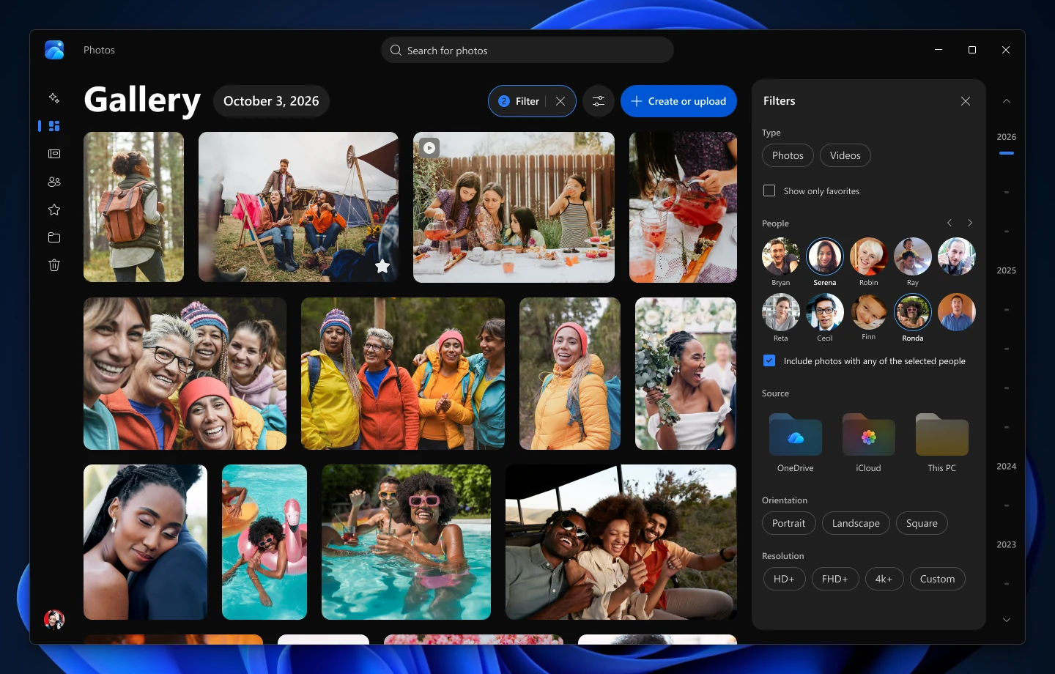The height and width of the screenshot is (674, 1055).
Task: Clear active filters with Filter X
Action: pyautogui.click(x=560, y=101)
